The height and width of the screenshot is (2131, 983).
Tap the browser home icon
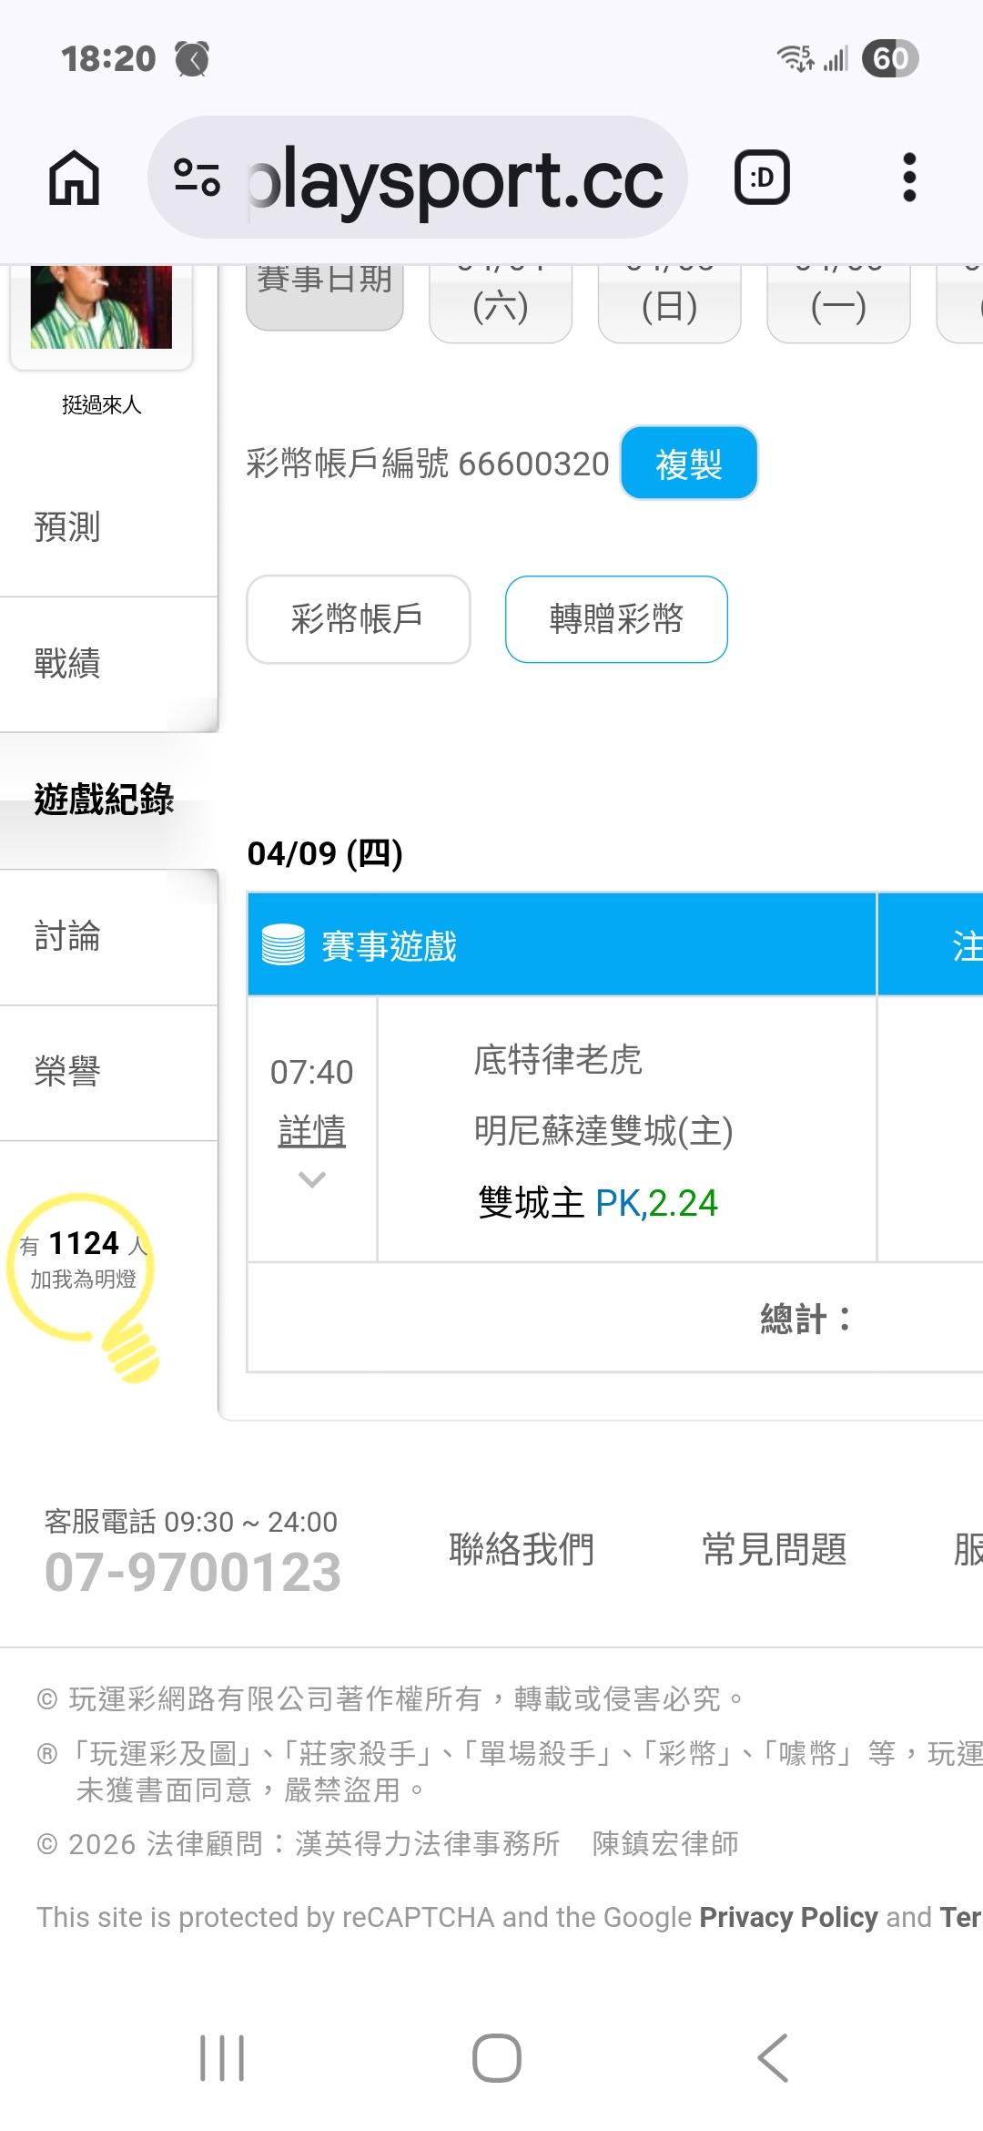click(74, 178)
